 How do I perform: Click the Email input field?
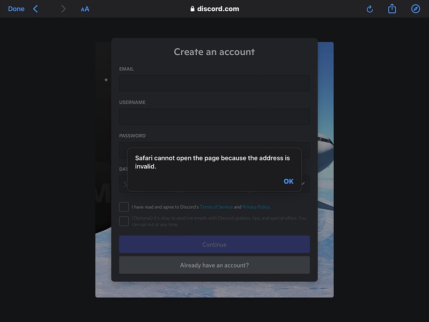coord(214,83)
